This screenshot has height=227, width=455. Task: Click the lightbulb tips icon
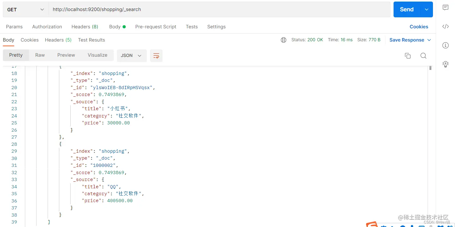(446, 64)
